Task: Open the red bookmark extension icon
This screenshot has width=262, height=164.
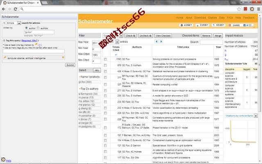Action: click(245, 9)
